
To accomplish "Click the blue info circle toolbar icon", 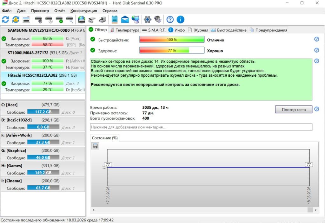I will click(180, 20).
